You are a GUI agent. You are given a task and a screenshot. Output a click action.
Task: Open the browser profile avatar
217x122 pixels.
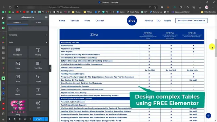coord(206,7)
